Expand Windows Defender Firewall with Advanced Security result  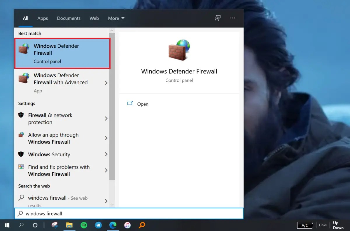coord(106,82)
